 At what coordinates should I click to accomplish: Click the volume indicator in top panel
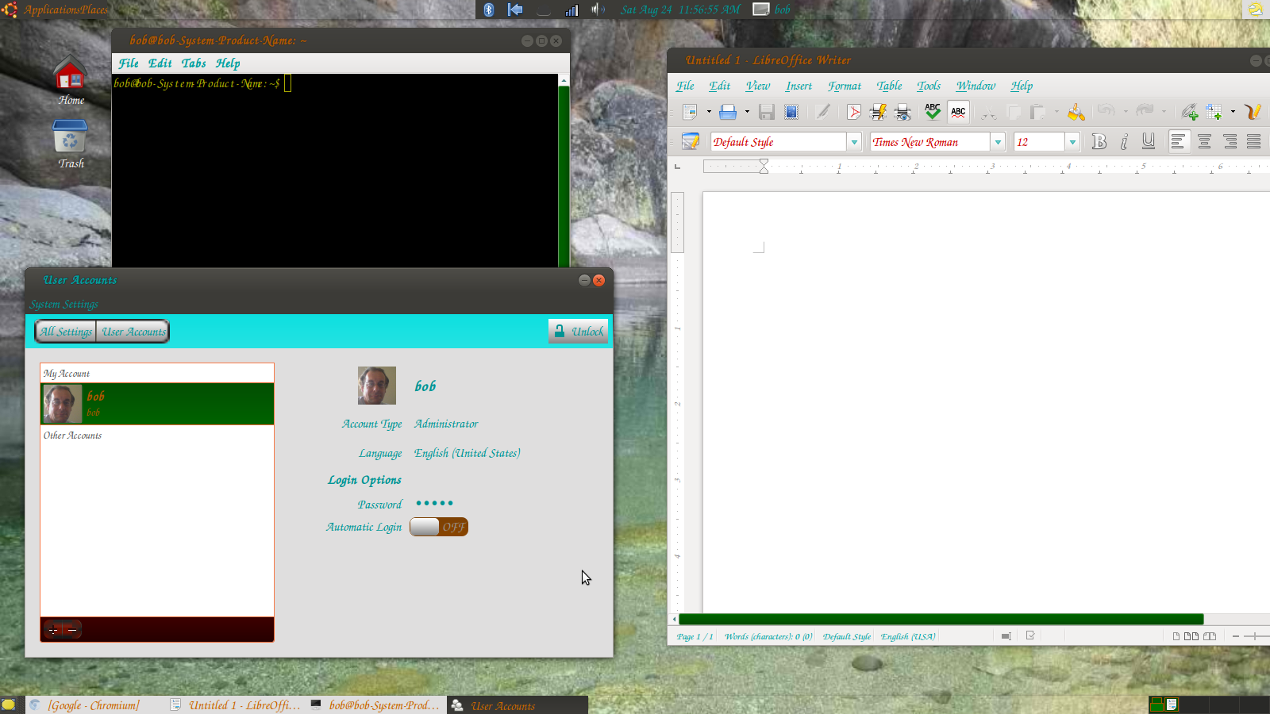[x=598, y=10]
